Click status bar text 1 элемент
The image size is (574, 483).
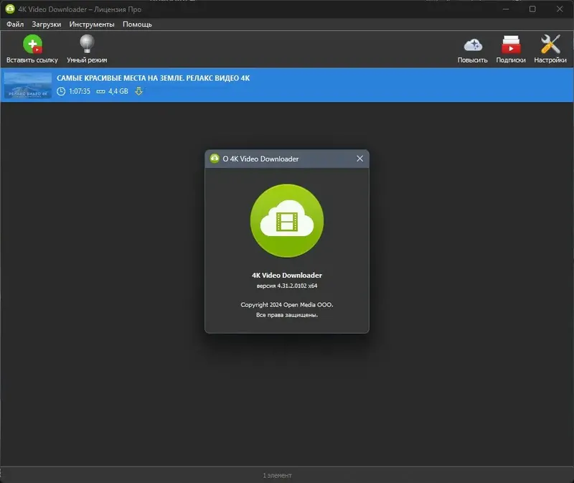tap(277, 475)
